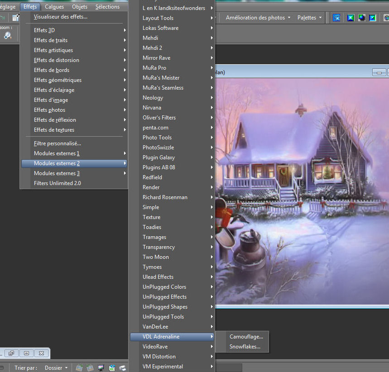Launch Filters Unlimited 2.0
Viewport: 389px width, 372px height.
[74, 183]
